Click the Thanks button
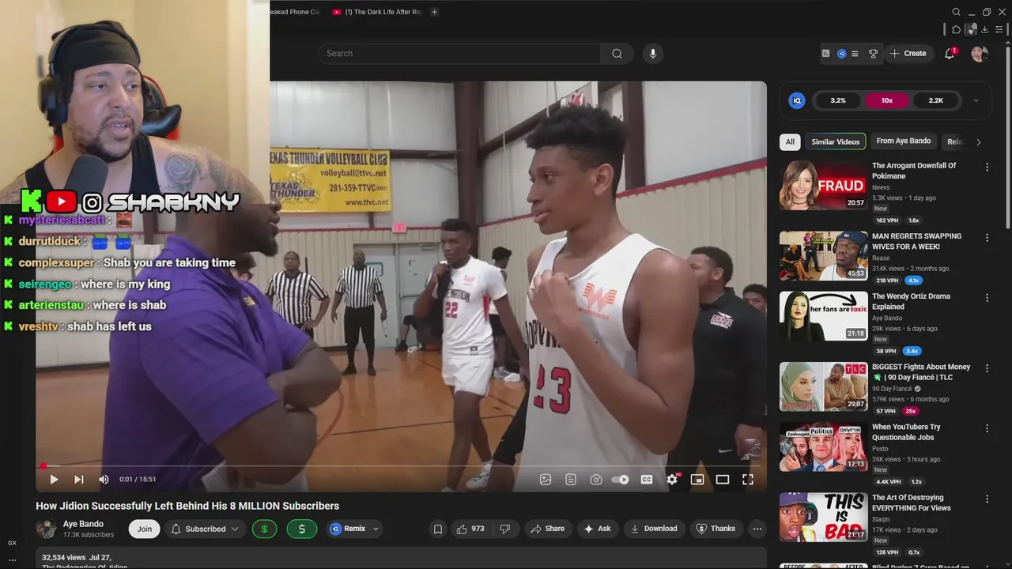The image size is (1012, 569). tap(716, 529)
